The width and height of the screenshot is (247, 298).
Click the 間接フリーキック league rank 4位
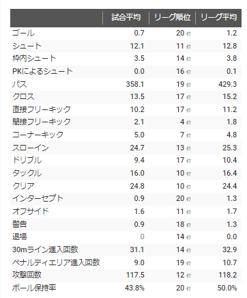(186, 122)
